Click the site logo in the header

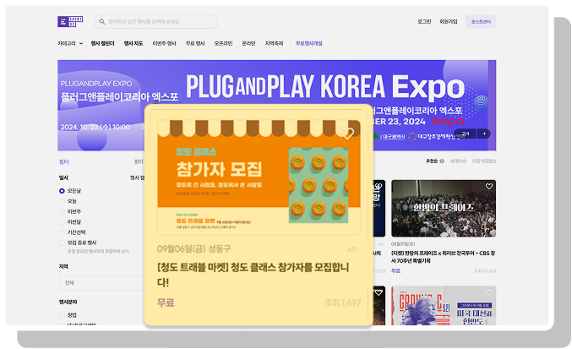point(70,21)
